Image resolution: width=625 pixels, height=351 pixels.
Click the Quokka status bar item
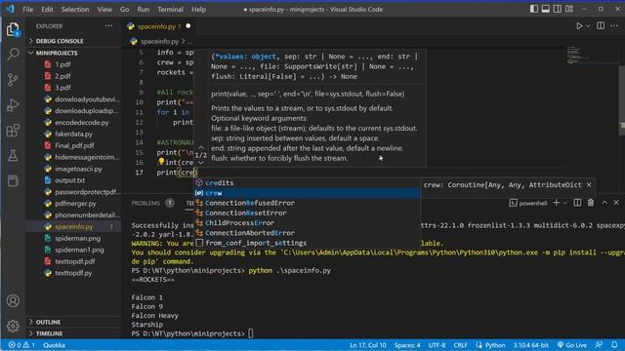pyautogui.click(x=54, y=345)
